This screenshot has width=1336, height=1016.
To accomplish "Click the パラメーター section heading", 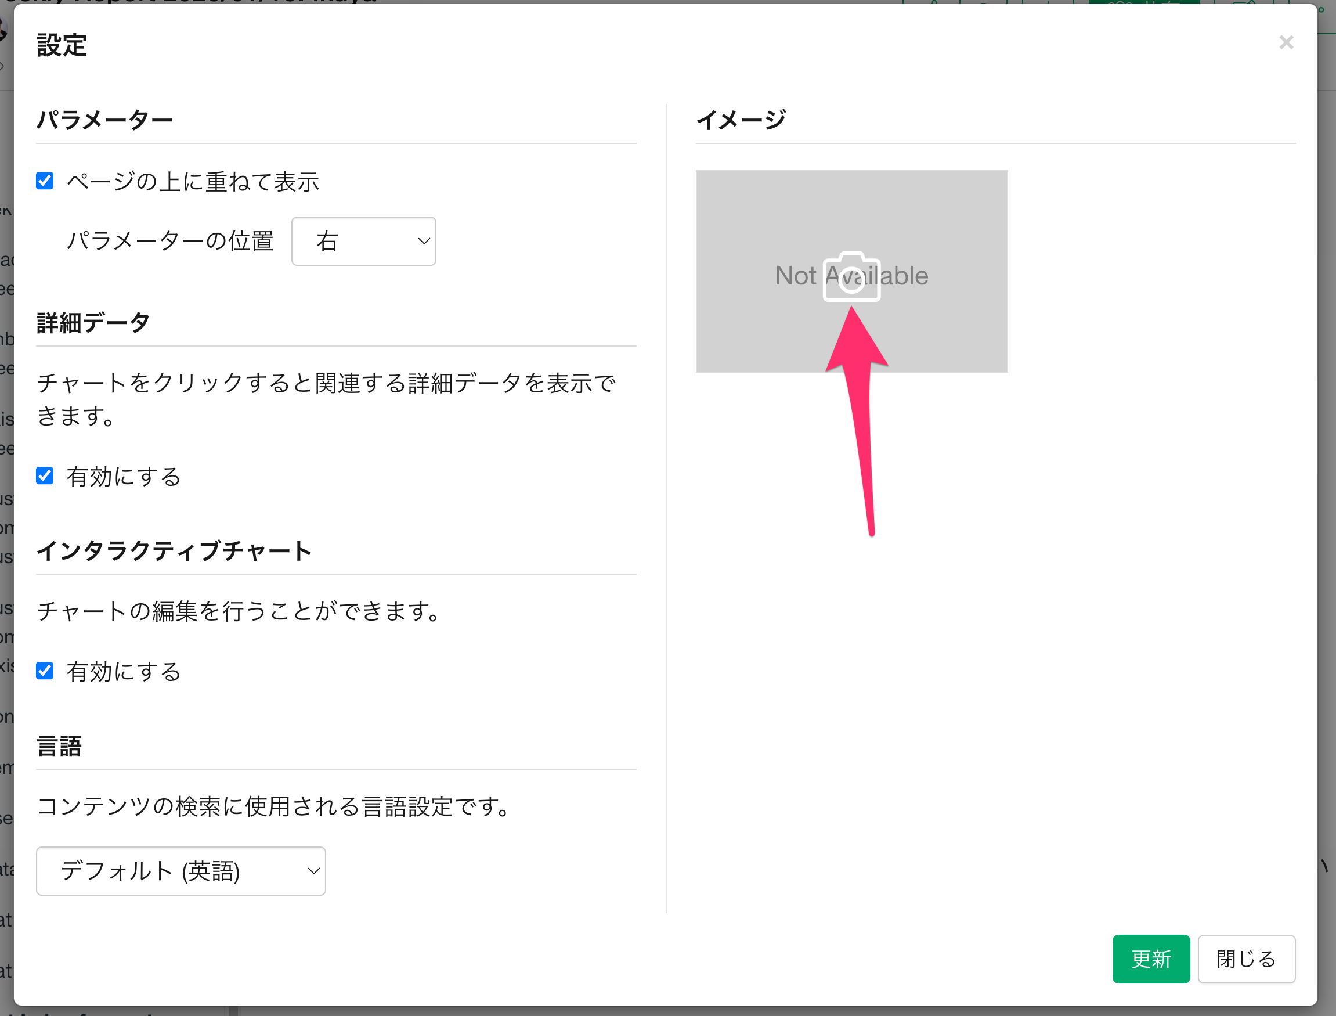I will pyautogui.click(x=104, y=120).
